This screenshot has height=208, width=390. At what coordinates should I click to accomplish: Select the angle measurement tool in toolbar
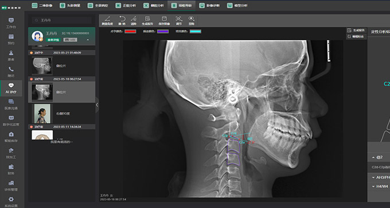(107, 21)
